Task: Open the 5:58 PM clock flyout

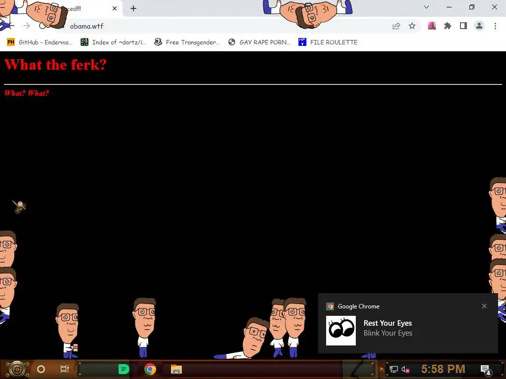Action: coord(443,369)
